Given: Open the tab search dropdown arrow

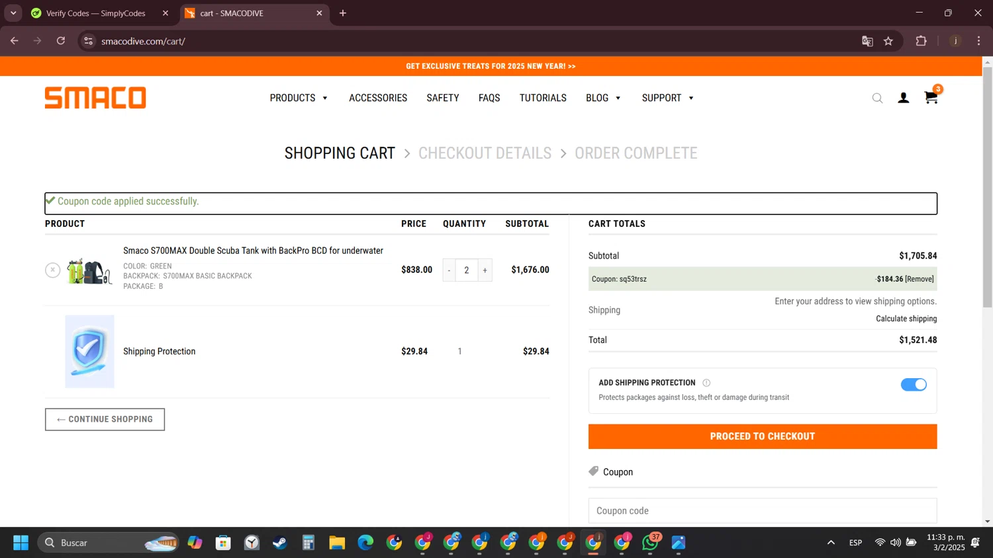Looking at the screenshot, I should (x=13, y=13).
